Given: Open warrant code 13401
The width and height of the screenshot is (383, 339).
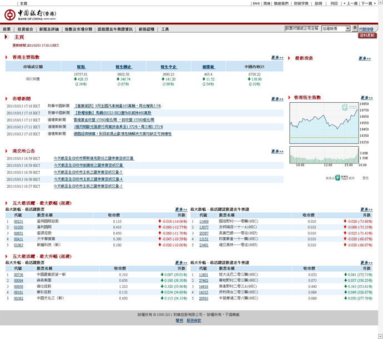Looking at the screenshot, I should coord(204,275).
